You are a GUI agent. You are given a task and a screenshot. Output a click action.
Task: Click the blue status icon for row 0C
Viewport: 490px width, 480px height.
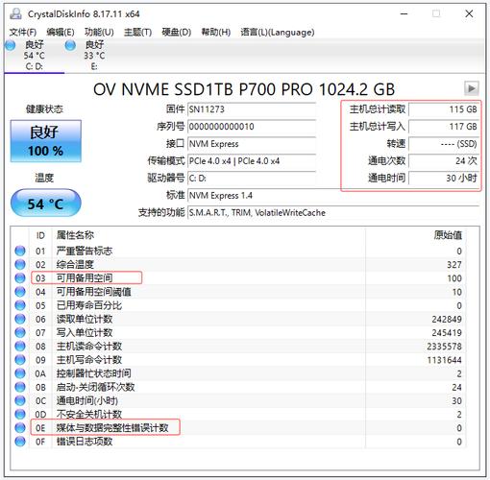[20, 400]
